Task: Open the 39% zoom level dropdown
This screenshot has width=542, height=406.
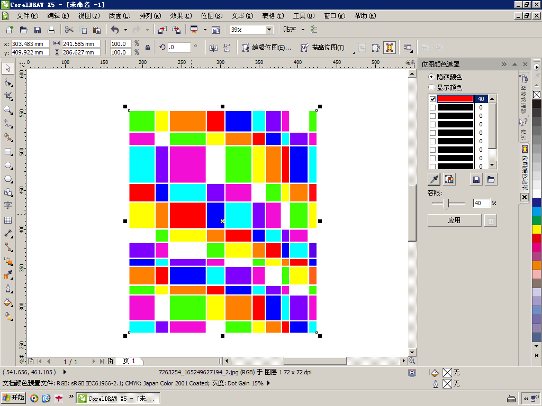Action: coord(269,30)
